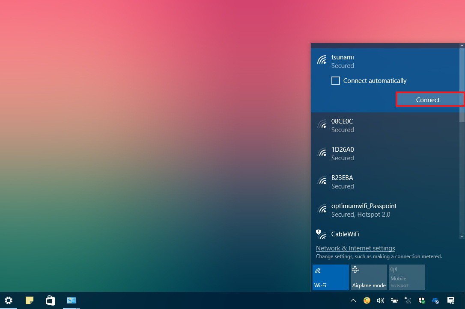Show hidden icons with the tray chevron
The height and width of the screenshot is (309, 465).
pyautogui.click(x=353, y=300)
